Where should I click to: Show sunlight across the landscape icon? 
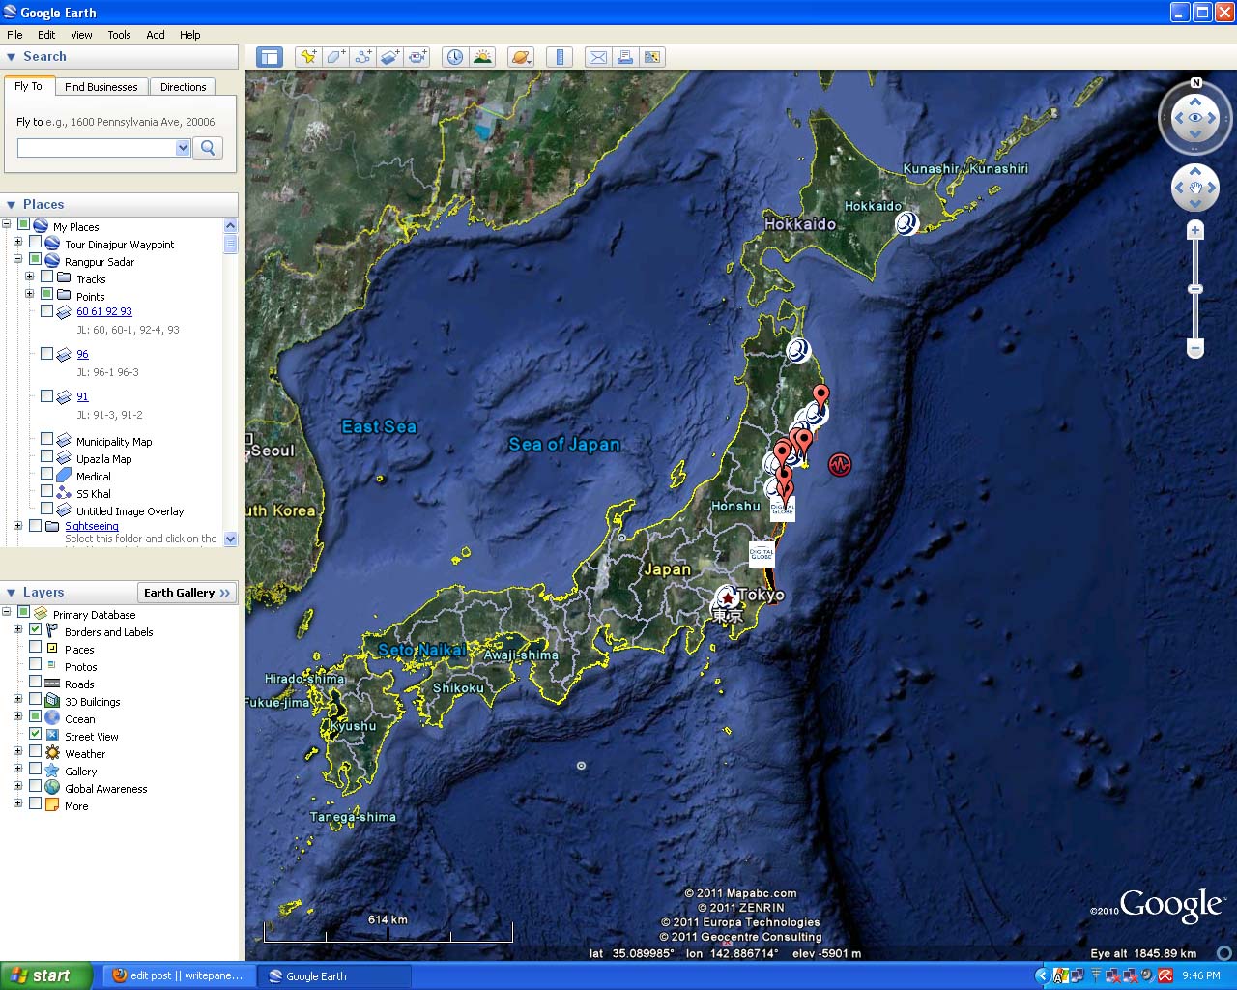click(x=482, y=57)
